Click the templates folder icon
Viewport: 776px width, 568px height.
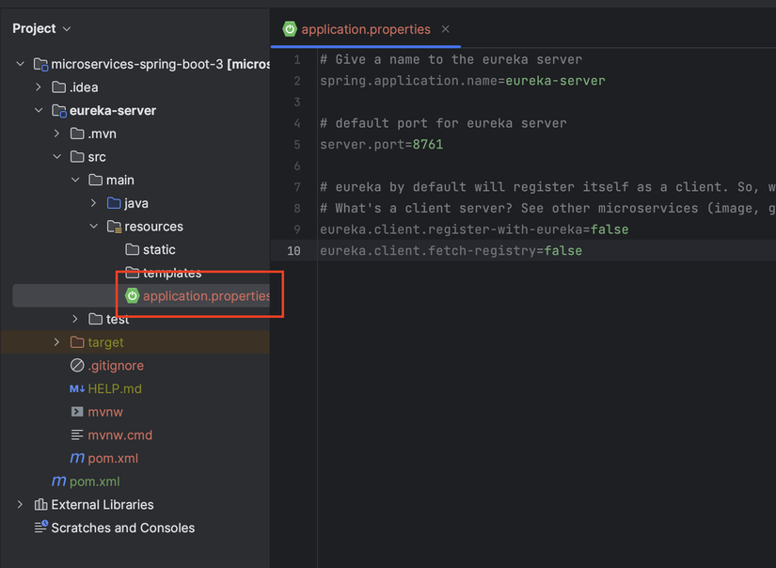pyautogui.click(x=132, y=272)
